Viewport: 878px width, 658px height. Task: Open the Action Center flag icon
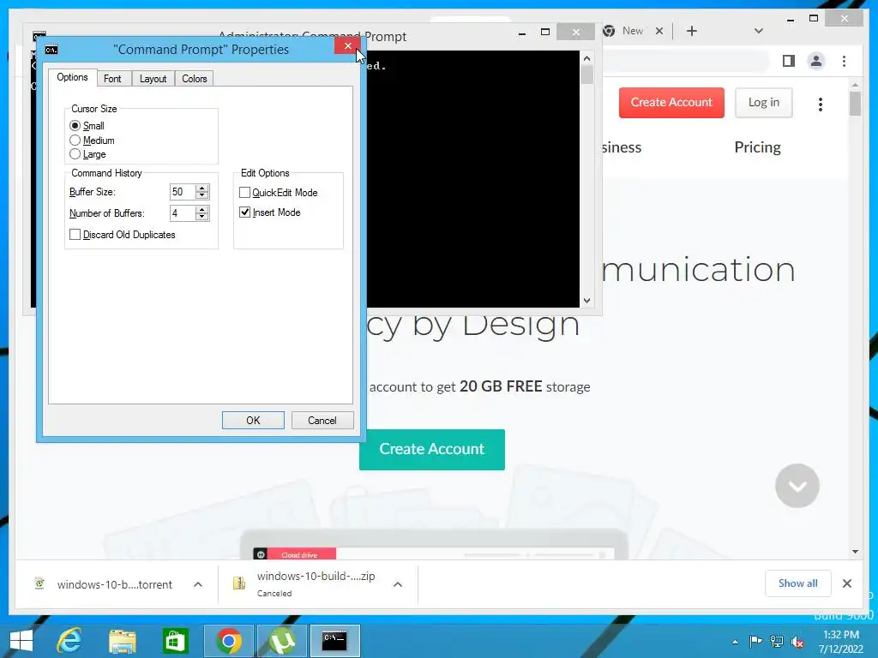(756, 641)
